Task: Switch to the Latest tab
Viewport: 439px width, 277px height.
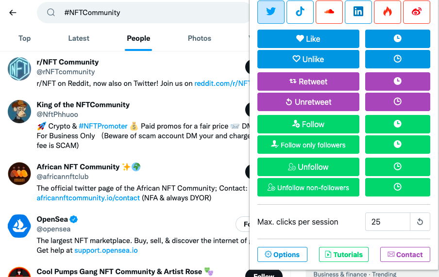Action: [79, 38]
